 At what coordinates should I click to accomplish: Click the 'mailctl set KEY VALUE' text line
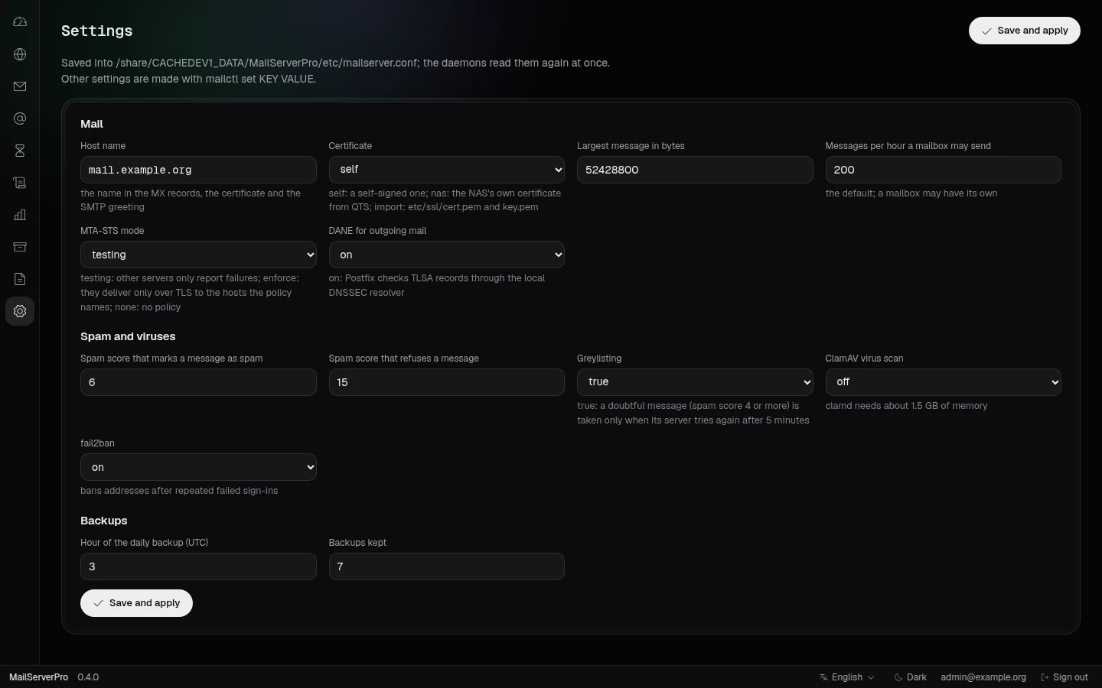pos(188,79)
